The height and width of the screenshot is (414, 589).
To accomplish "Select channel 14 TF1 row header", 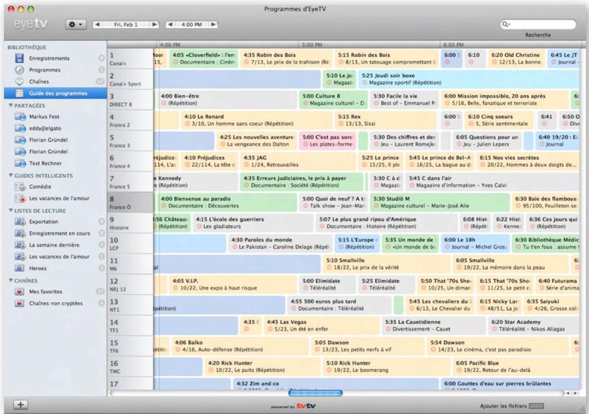I will [x=130, y=325].
